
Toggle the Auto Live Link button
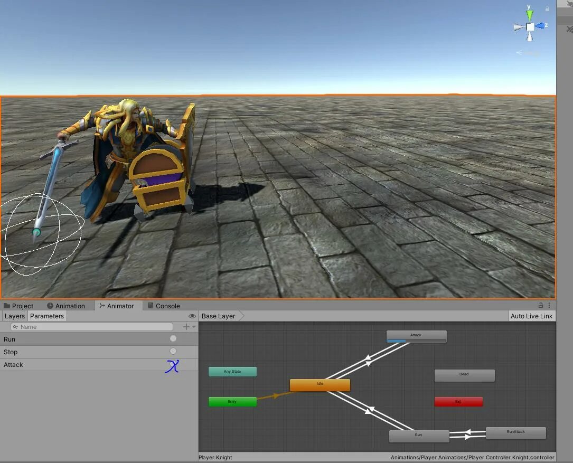pos(531,316)
